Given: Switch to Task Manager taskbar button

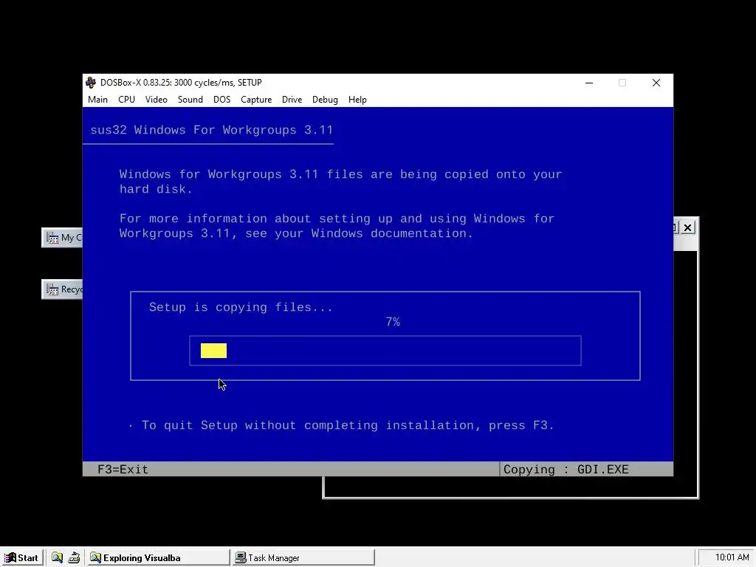Looking at the screenshot, I should point(303,557).
